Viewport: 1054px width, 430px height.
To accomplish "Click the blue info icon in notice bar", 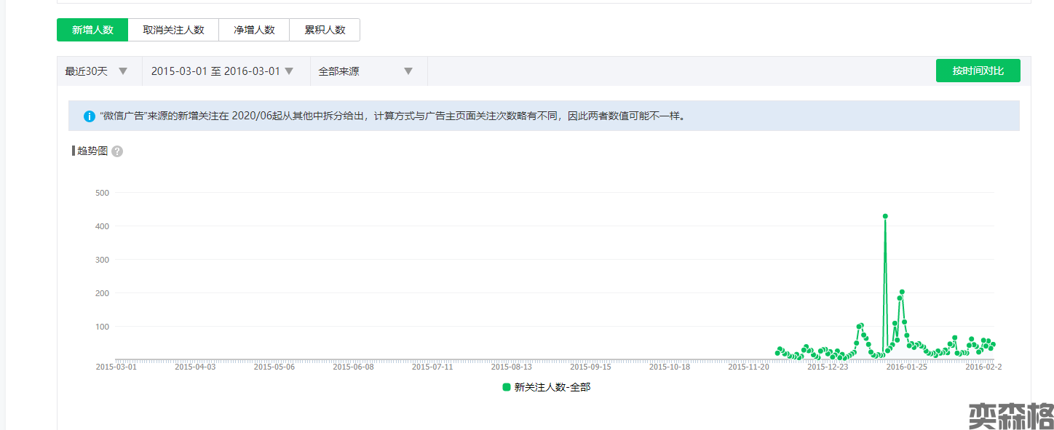I will 90,116.
